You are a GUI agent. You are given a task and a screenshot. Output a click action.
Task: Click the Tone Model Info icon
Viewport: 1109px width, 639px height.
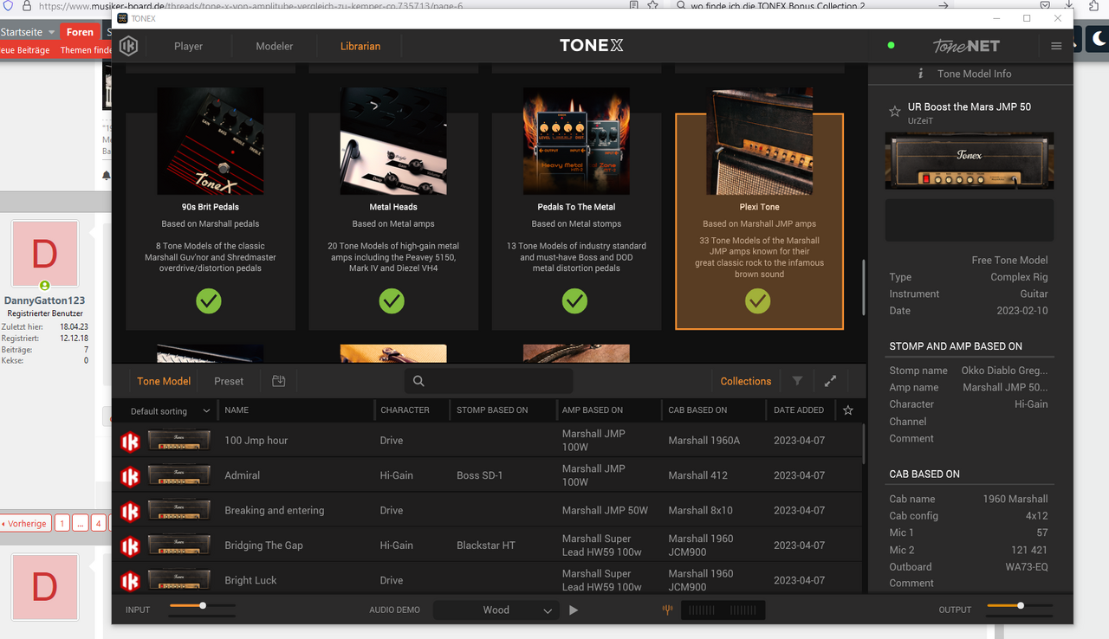click(x=920, y=74)
